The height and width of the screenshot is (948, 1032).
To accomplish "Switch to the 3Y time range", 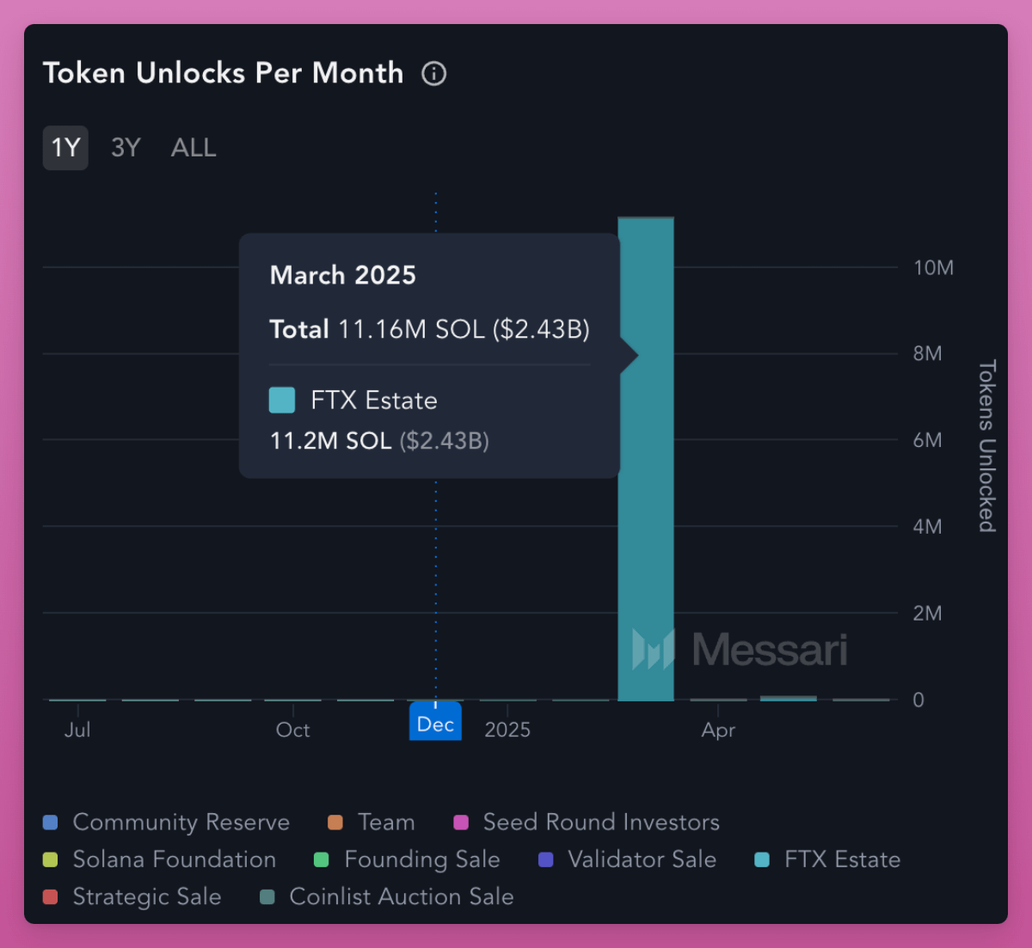I will (126, 148).
